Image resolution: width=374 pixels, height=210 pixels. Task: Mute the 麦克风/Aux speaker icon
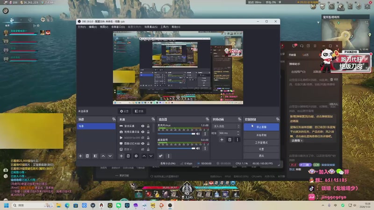(x=198, y=134)
